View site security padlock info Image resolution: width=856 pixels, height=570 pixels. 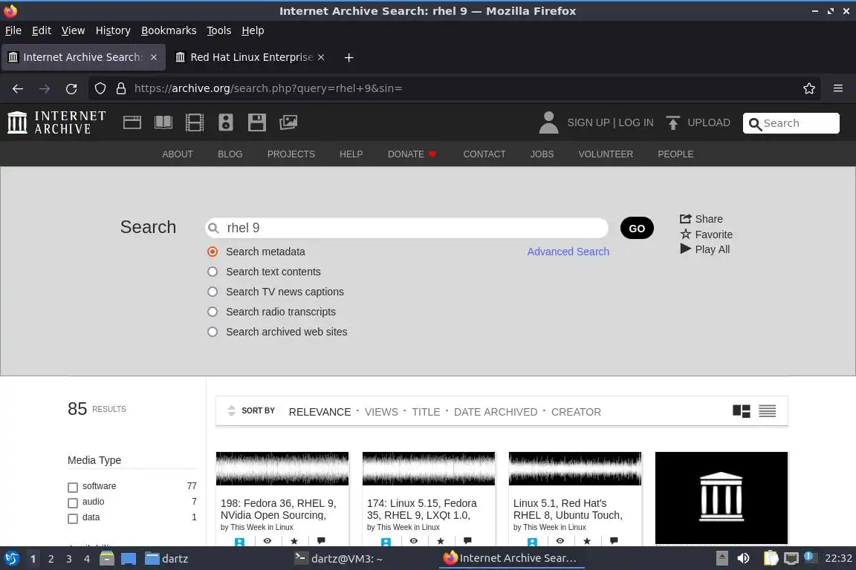[x=121, y=88]
